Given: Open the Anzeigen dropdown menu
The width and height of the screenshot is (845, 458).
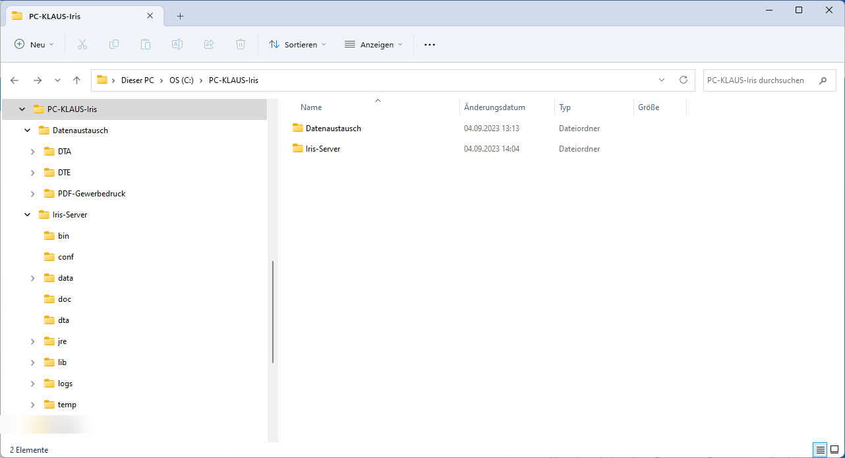Looking at the screenshot, I should pyautogui.click(x=373, y=44).
